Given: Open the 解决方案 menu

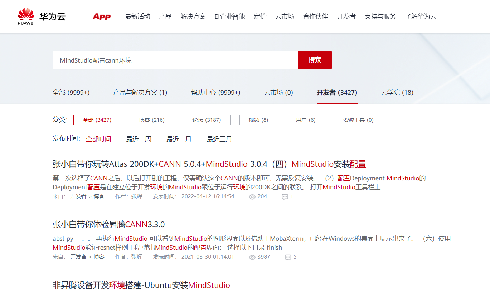Looking at the screenshot, I should coord(193,16).
